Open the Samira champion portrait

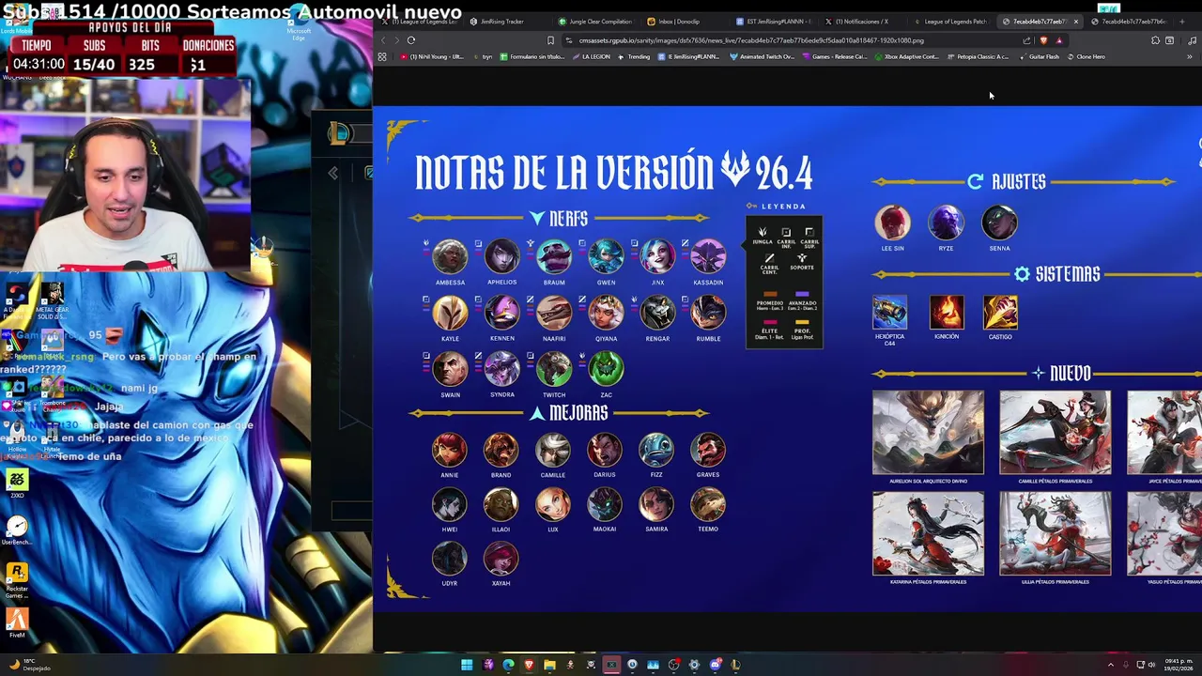click(x=656, y=504)
